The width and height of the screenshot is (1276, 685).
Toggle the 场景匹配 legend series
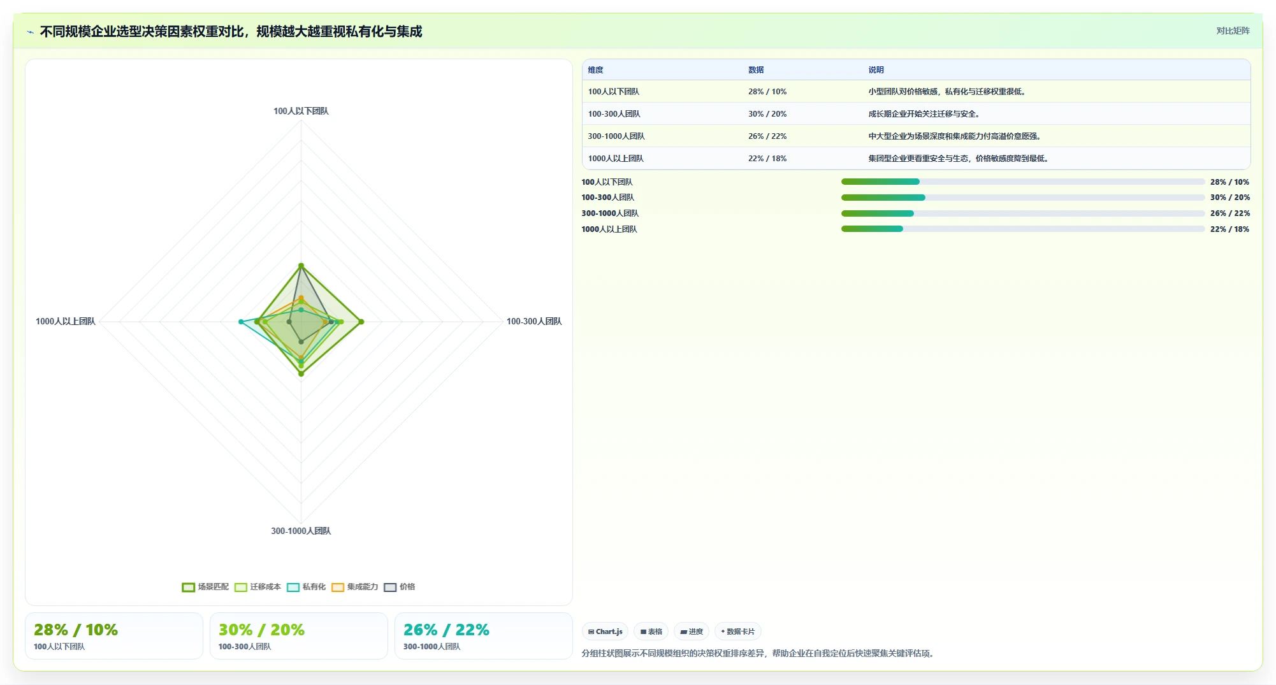[x=205, y=587]
